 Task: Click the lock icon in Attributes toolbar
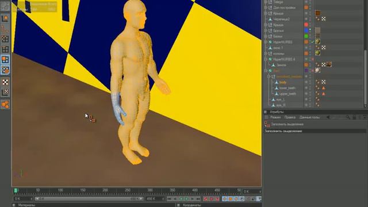354,117
